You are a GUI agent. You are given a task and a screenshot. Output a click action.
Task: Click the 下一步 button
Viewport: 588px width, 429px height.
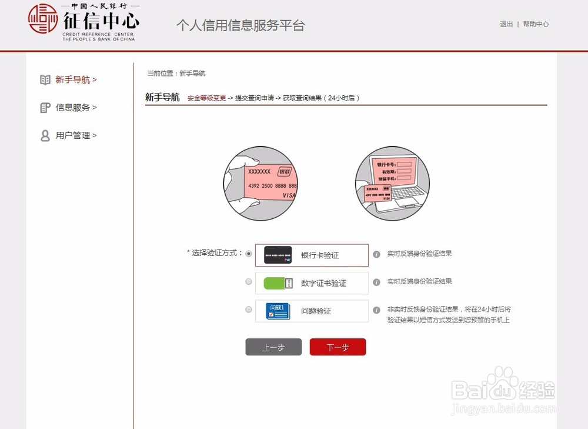pyautogui.click(x=338, y=347)
